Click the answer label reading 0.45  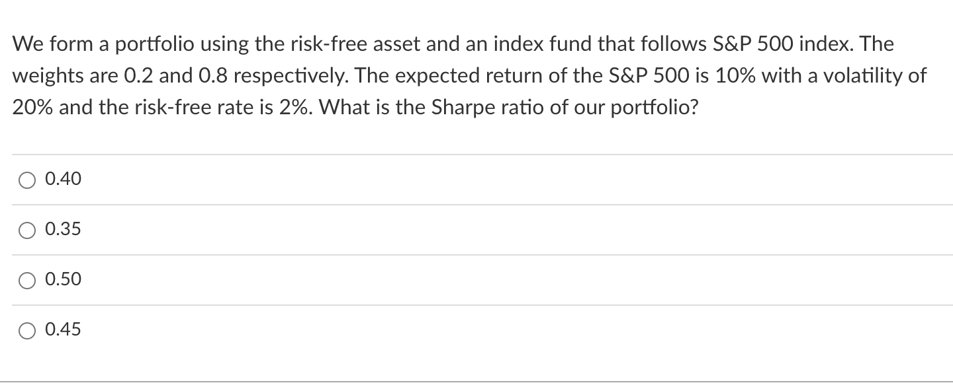[62, 330]
